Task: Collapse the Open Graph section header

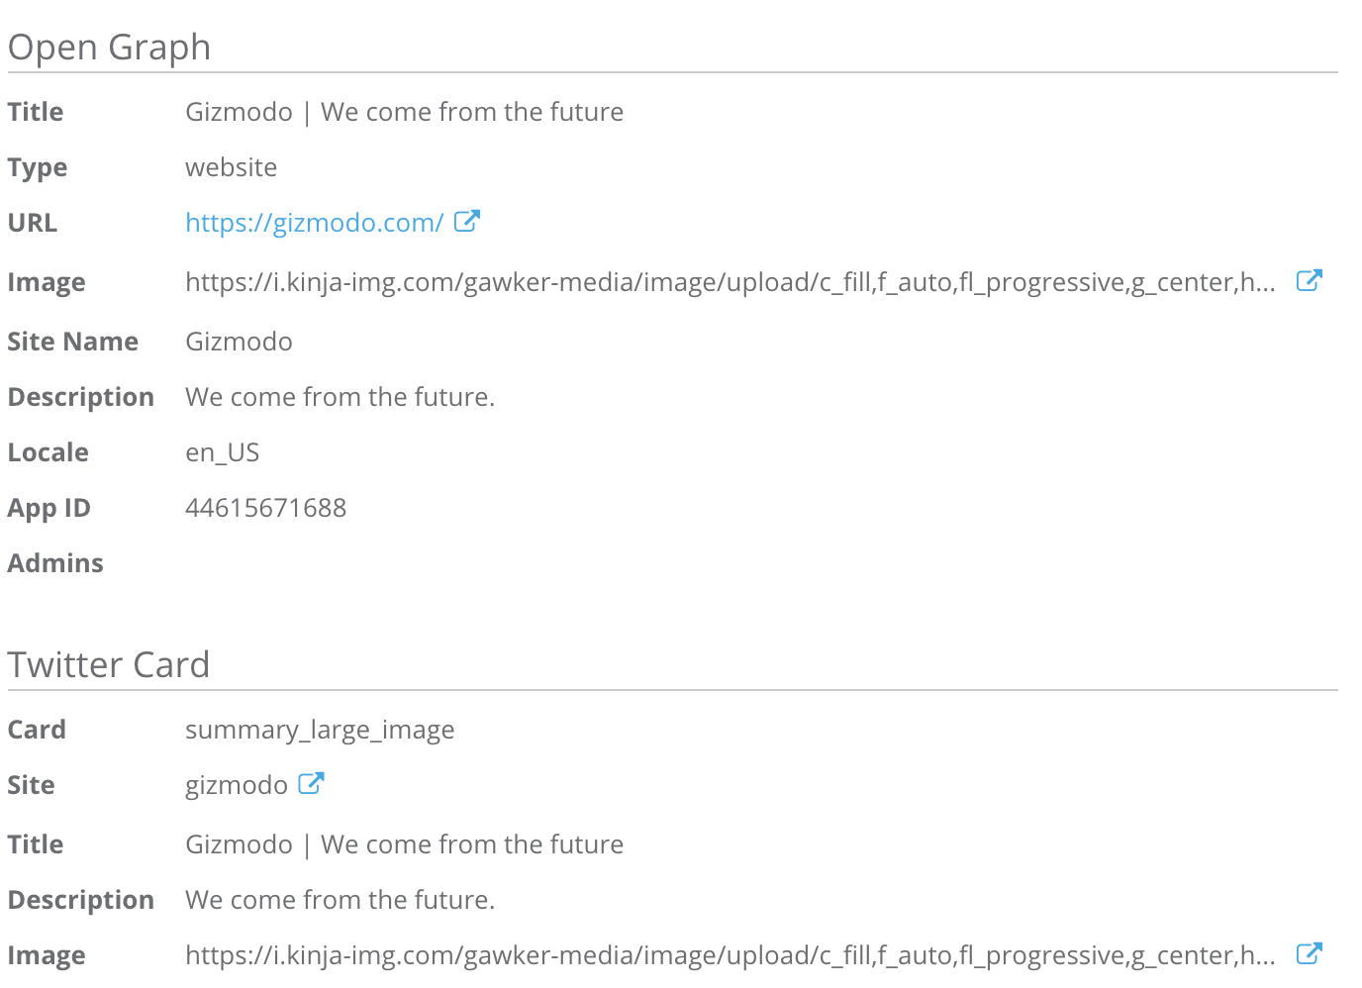Action: tap(109, 46)
